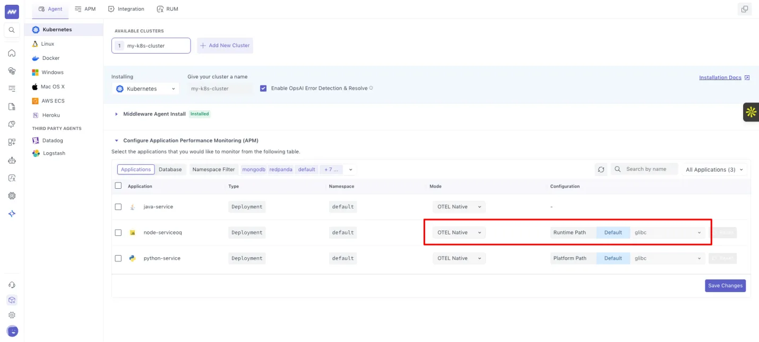The height and width of the screenshot is (342, 759).
Task: Click the Save Changes button
Action: click(x=725, y=286)
